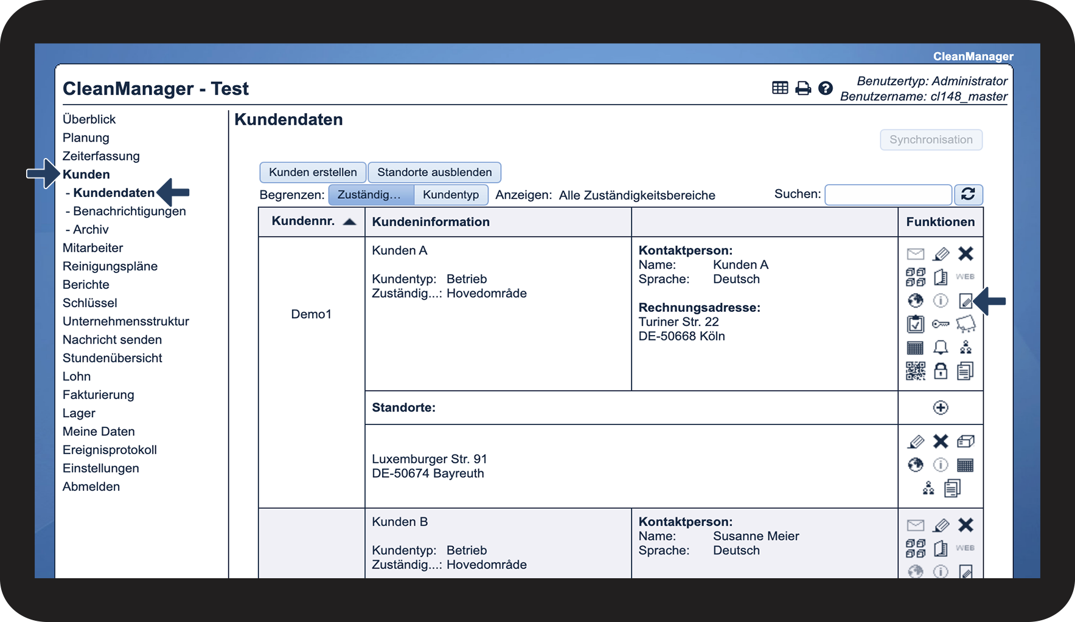Open the table view icon in header
The height and width of the screenshot is (622, 1075).
click(x=780, y=88)
